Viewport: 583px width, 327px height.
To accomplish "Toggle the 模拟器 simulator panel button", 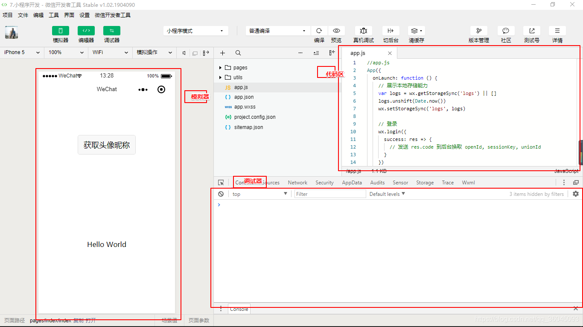I will coord(61,31).
